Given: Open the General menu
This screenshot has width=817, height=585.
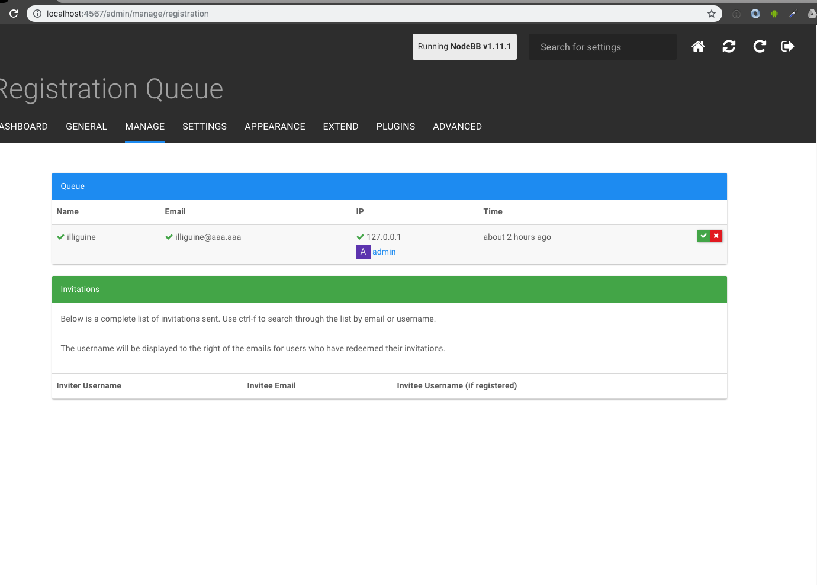Looking at the screenshot, I should (x=86, y=126).
